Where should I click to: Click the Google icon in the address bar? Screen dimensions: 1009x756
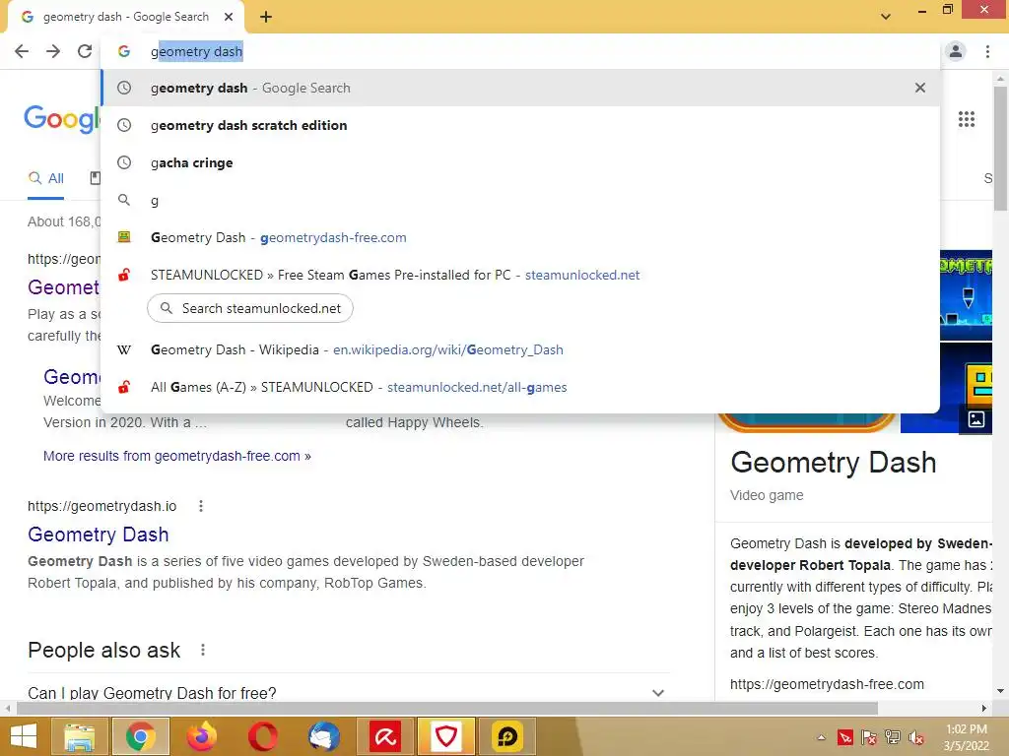click(124, 51)
